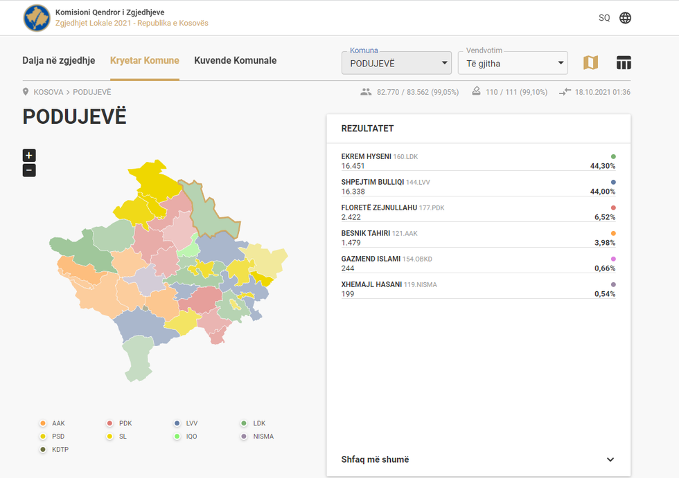Switch to table view icon
Screen dimensions: 679x478
click(x=624, y=63)
